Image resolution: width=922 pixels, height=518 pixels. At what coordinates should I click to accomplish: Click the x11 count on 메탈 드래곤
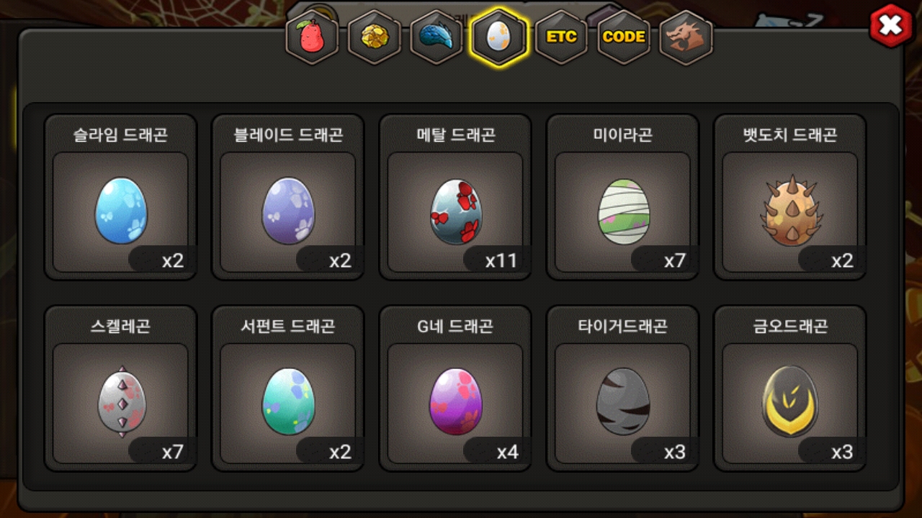point(501,260)
